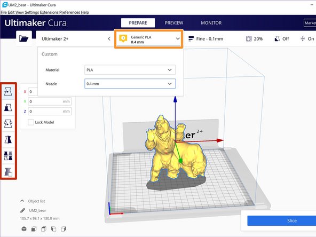Switch to top view cube icon

(44, 229)
